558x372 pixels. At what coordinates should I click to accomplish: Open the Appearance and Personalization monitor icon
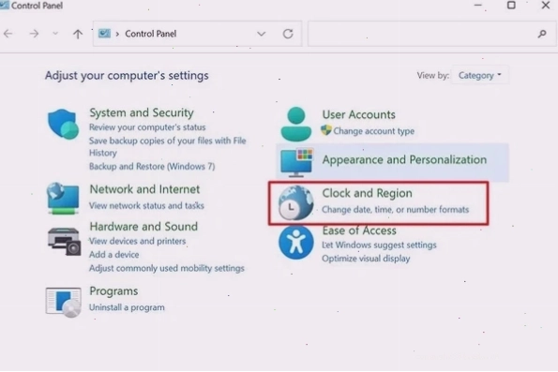(x=296, y=162)
